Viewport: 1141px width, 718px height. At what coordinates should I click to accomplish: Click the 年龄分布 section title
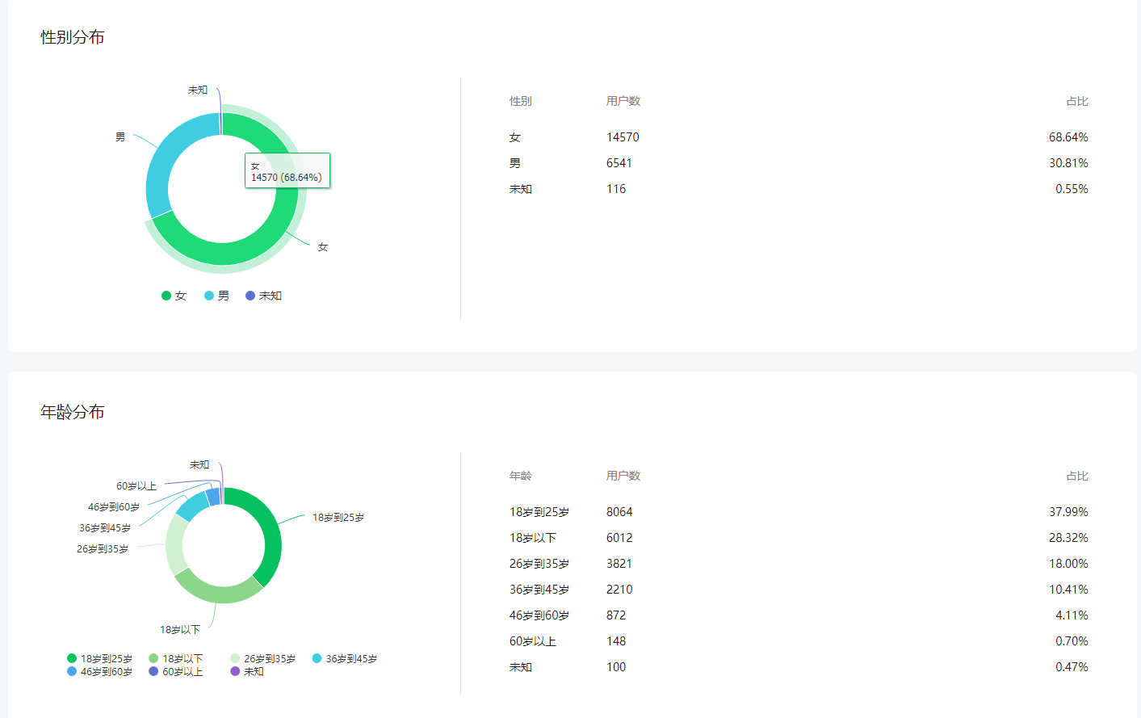(73, 412)
